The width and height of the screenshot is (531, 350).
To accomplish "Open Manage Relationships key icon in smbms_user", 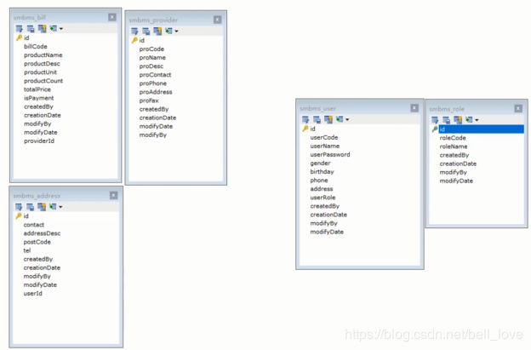I will pyautogui.click(x=328, y=119).
